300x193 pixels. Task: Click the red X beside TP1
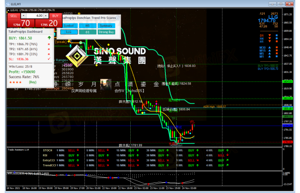pyautogui.click(x=49, y=44)
